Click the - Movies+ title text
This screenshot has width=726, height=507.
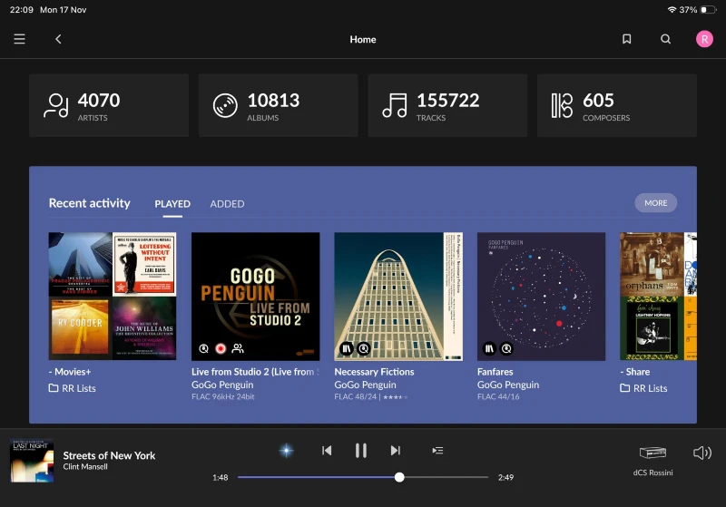tap(70, 372)
